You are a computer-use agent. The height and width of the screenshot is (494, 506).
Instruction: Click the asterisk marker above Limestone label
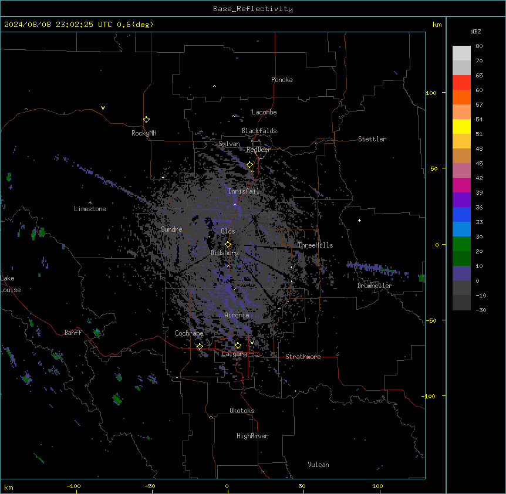[x=90, y=203]
